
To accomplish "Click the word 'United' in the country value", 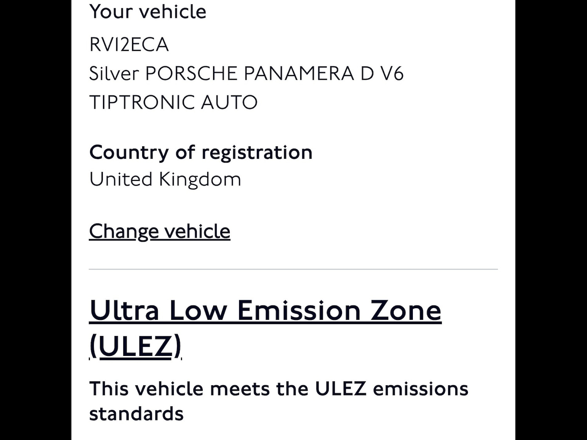I will [121, 179].
